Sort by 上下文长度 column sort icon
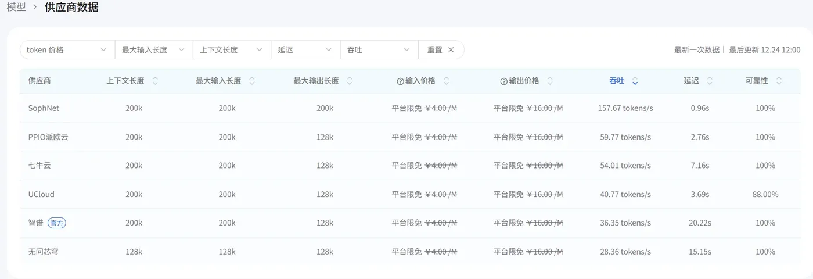The width and height of the screenshot is (813, 279). point(155,81)
